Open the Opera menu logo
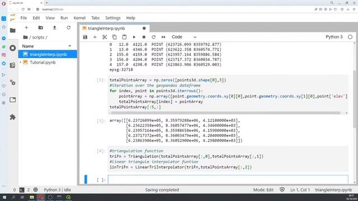Image resolution: width=358 pixels, height=201 pixels. (3, 3)
